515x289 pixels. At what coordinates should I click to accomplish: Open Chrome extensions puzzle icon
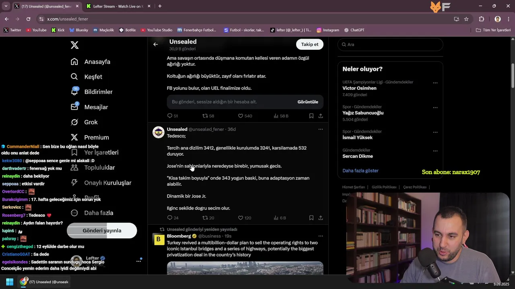click(x=482, y=19)
